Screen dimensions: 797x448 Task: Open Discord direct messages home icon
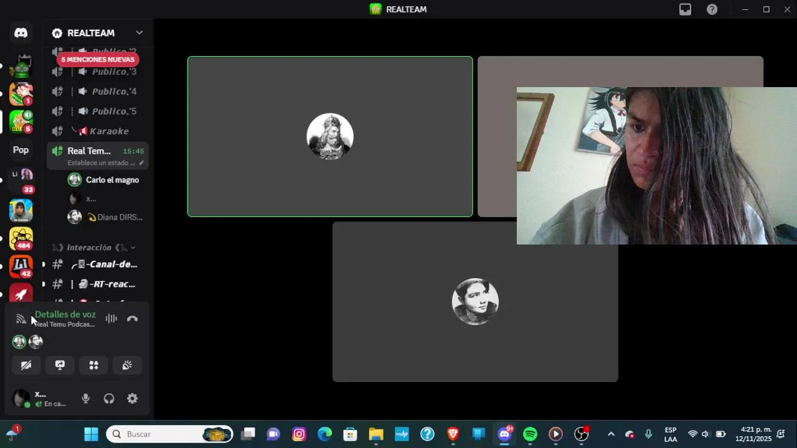(x=21, y=33)
